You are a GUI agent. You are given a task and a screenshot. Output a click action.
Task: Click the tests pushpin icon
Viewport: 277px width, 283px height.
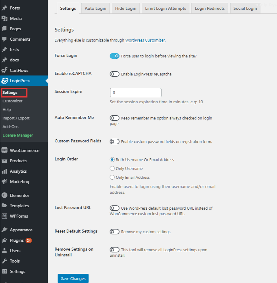[x=4, y=50]
